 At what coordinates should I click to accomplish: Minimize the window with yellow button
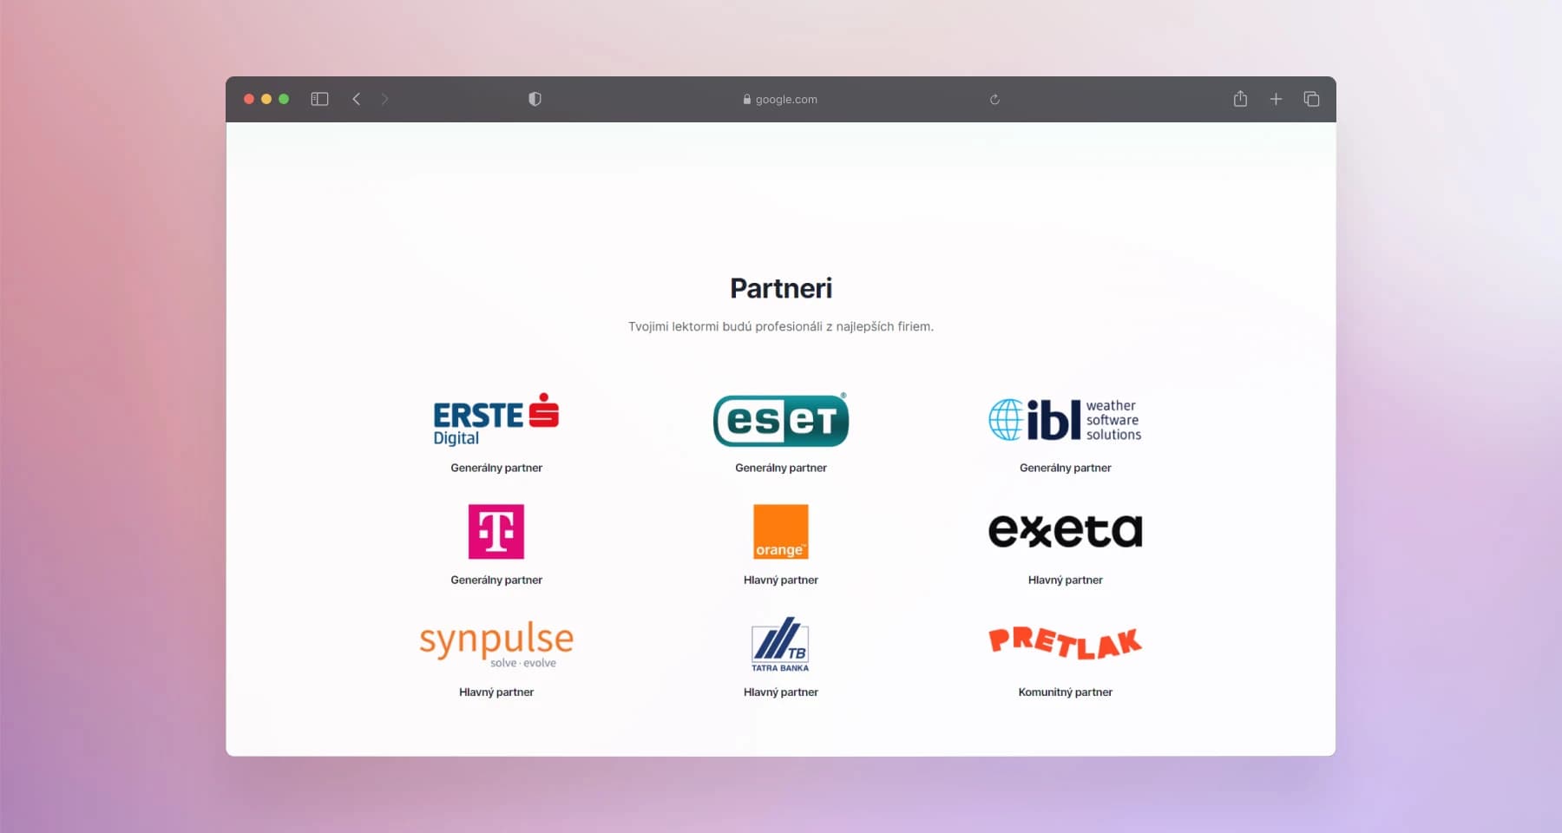pos(266,99)
